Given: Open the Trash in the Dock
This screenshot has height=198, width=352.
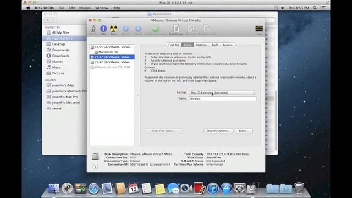Looking at the screenshot, I should point(299,188).
